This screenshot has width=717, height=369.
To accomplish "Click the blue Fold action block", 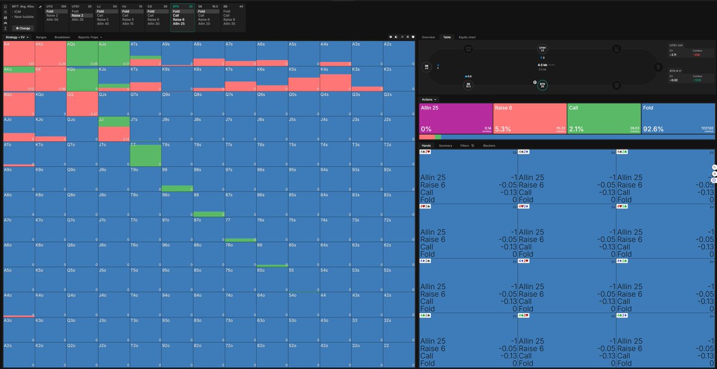I will [x=678, y=118].
